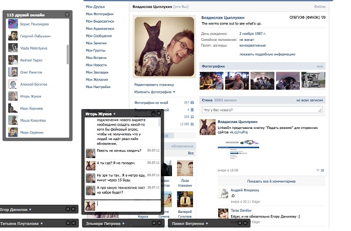Expand the Татьяна Плуталова chat tab

pos(68,223)
